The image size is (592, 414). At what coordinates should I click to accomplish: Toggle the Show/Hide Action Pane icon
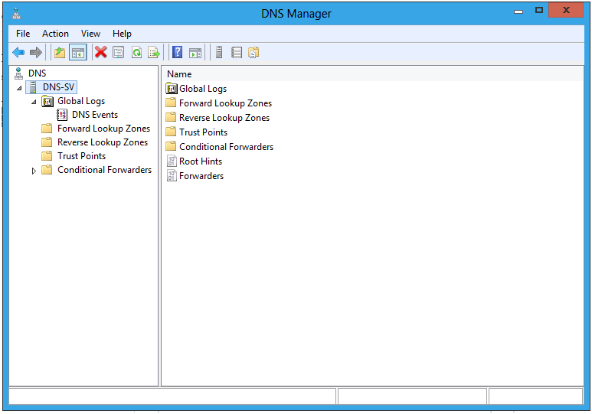point(195,53)
